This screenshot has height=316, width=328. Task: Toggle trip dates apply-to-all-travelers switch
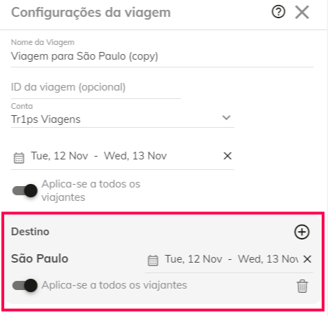tap(25, 190)
